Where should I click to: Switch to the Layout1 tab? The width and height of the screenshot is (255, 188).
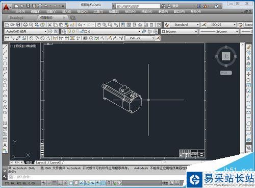[x=41, y=162]
